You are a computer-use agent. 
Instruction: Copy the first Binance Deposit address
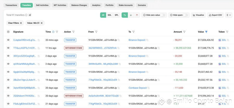pos(147,40)
